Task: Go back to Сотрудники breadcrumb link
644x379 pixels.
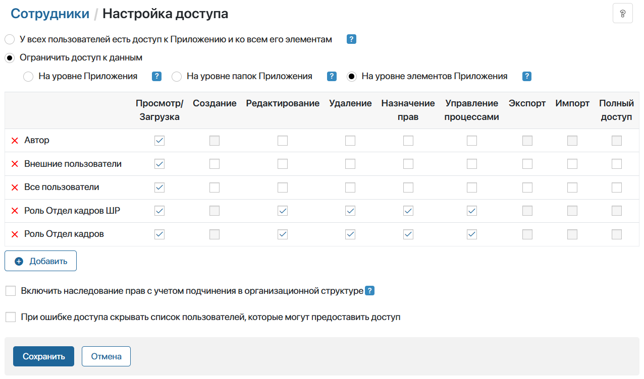Action: (50, 14)
